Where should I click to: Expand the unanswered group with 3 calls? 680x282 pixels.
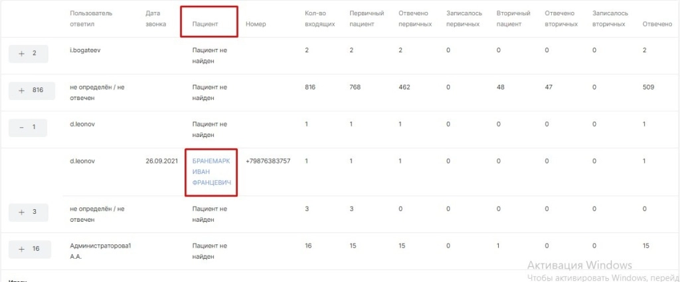coord(28,212)
